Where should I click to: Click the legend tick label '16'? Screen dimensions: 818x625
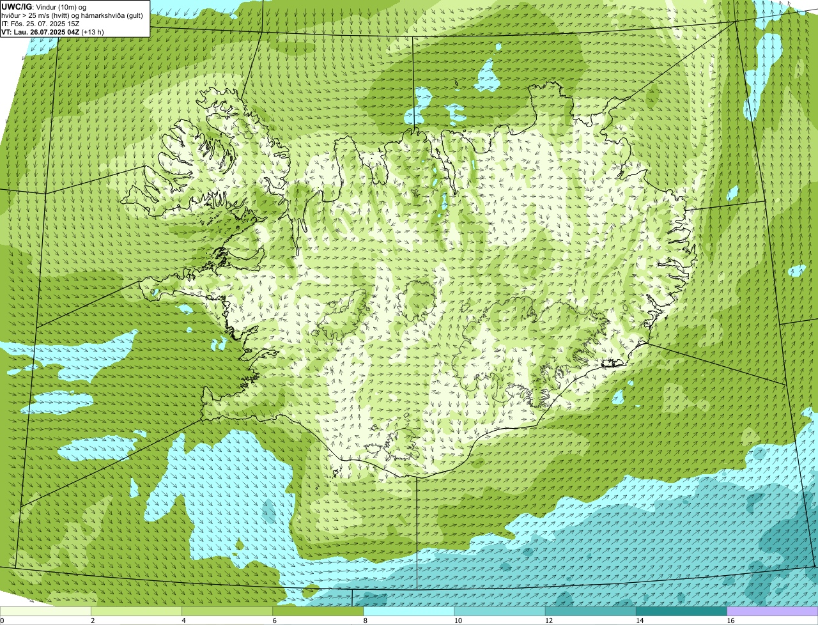click(730, 621)
